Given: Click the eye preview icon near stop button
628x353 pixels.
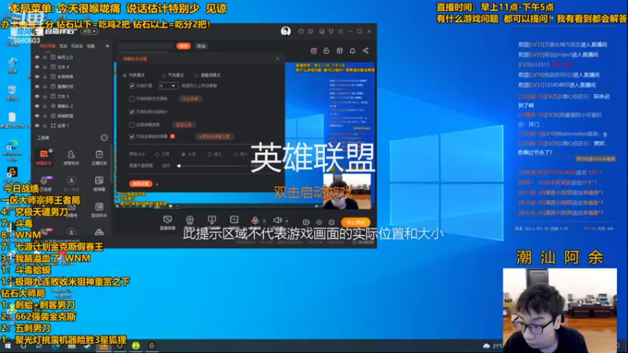Looking at the screenshot, I should [319, 222].
